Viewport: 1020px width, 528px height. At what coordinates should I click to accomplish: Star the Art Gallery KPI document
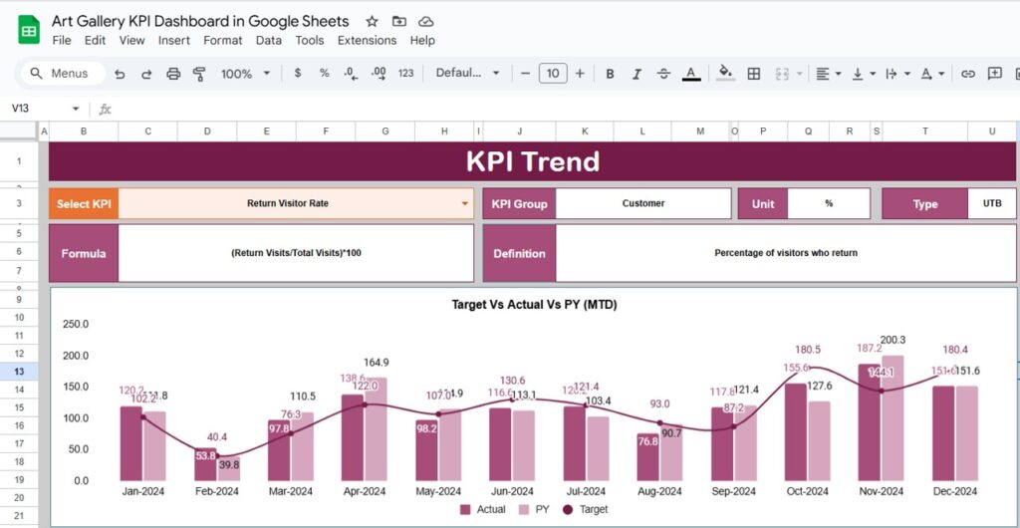[373, 22]
